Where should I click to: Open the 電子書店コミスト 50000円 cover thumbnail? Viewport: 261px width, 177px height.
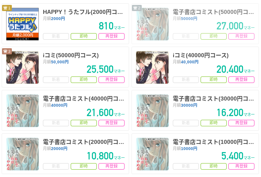click(x=152, y=24)
